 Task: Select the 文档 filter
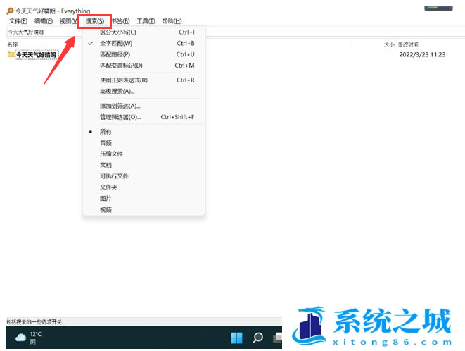click(144, 165)
